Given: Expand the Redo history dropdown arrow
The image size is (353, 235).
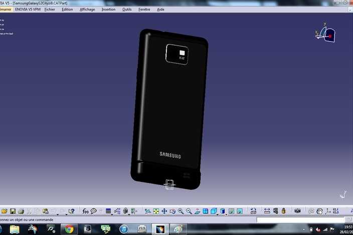Looking at the screenshot, I should (x=66, y=214).
